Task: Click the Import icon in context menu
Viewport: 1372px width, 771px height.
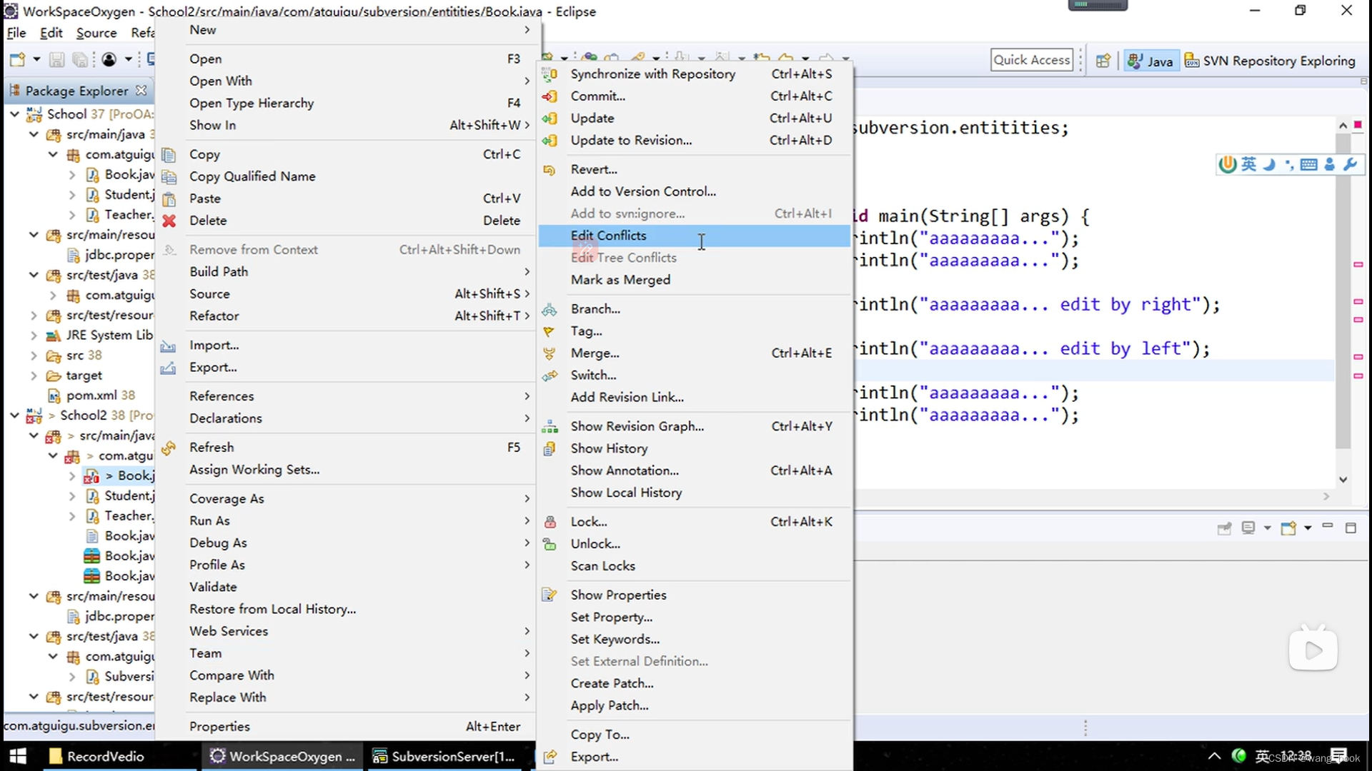Action: point(169,346)
